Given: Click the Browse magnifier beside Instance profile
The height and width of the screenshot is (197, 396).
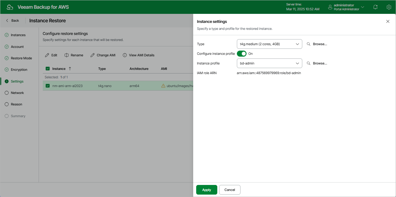Looking at the screenshot, I should point(308,63).
